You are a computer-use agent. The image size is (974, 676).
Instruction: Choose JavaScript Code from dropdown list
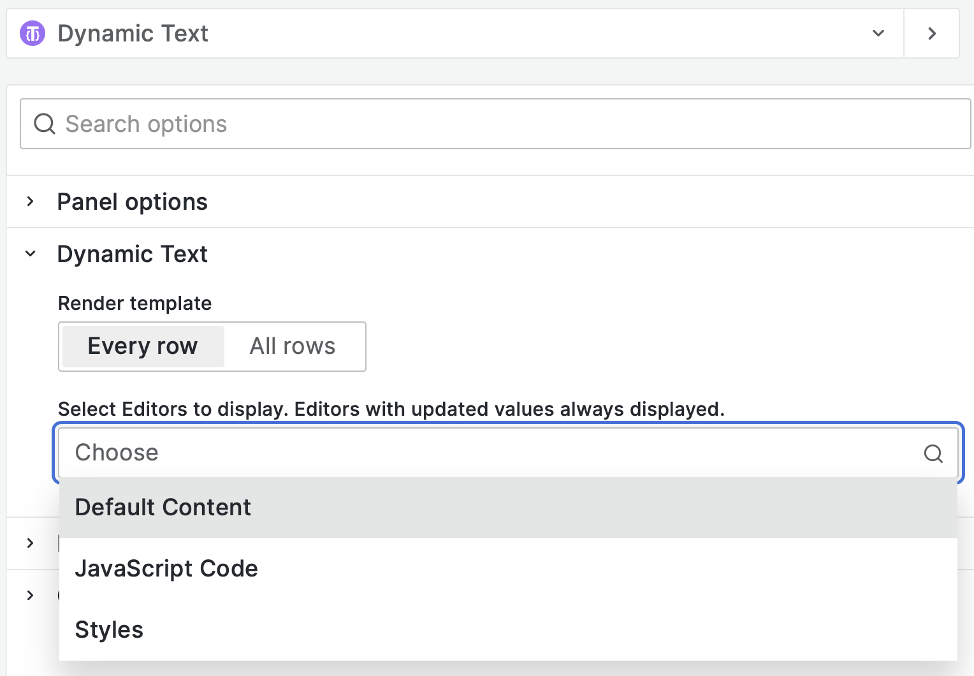pos(508,569)
